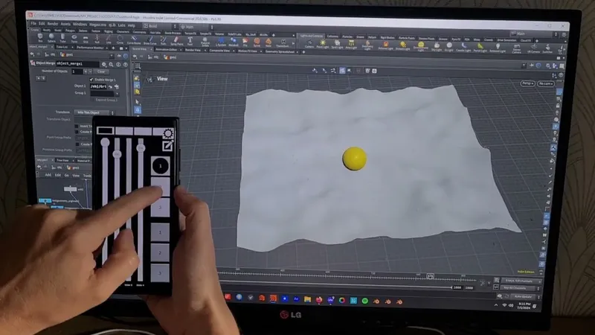Select the Grid shelf tool
Screen dimensions: 595x335
[86, 39]
